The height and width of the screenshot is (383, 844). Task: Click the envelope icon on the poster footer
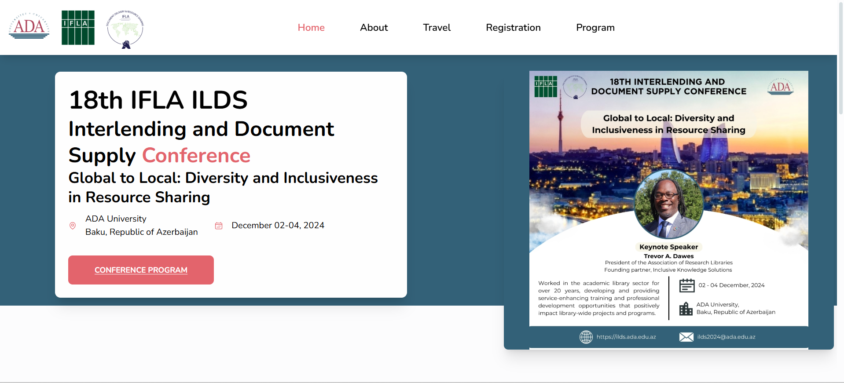686,337
